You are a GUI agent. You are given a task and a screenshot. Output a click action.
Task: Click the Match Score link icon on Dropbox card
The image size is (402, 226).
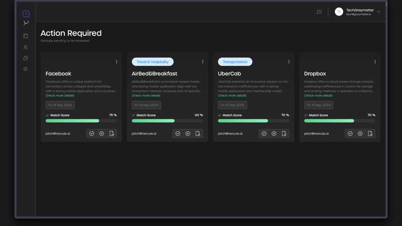click(305, 115)
